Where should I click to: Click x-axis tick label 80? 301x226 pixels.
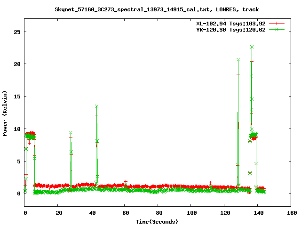click(159, 213)
